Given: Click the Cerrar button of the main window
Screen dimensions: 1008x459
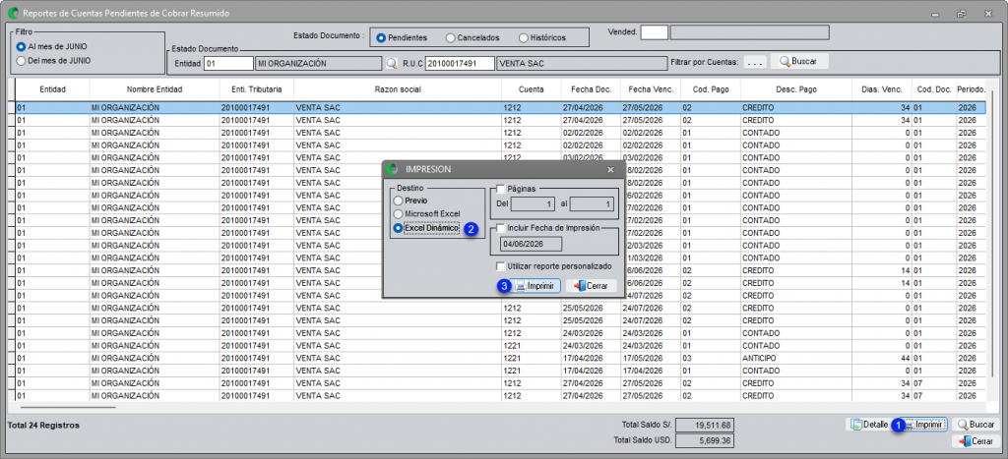Looking at the screenshot, I should pyautogui.click(x=976, y=441).
